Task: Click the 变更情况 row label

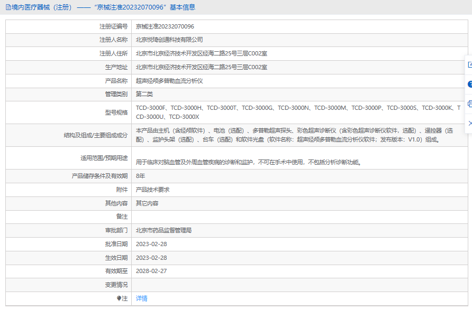Action: 116,285
